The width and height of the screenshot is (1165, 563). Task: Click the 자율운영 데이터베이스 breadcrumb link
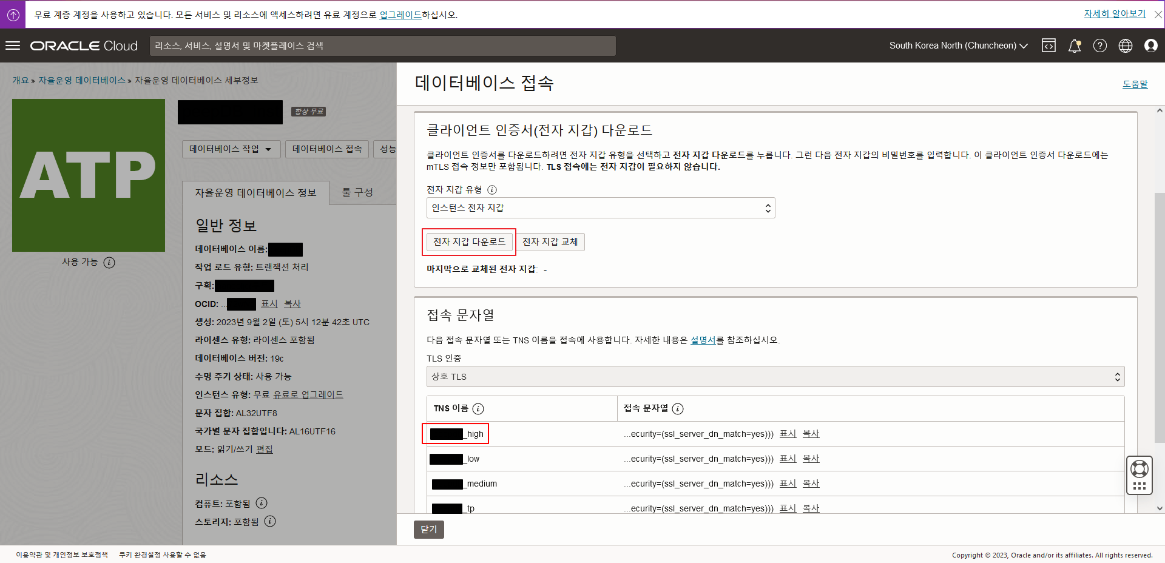coord(82,81)
